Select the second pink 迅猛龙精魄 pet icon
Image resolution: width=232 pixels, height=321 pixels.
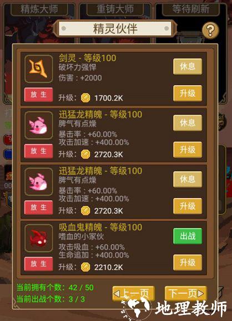(x=39, y=182)
